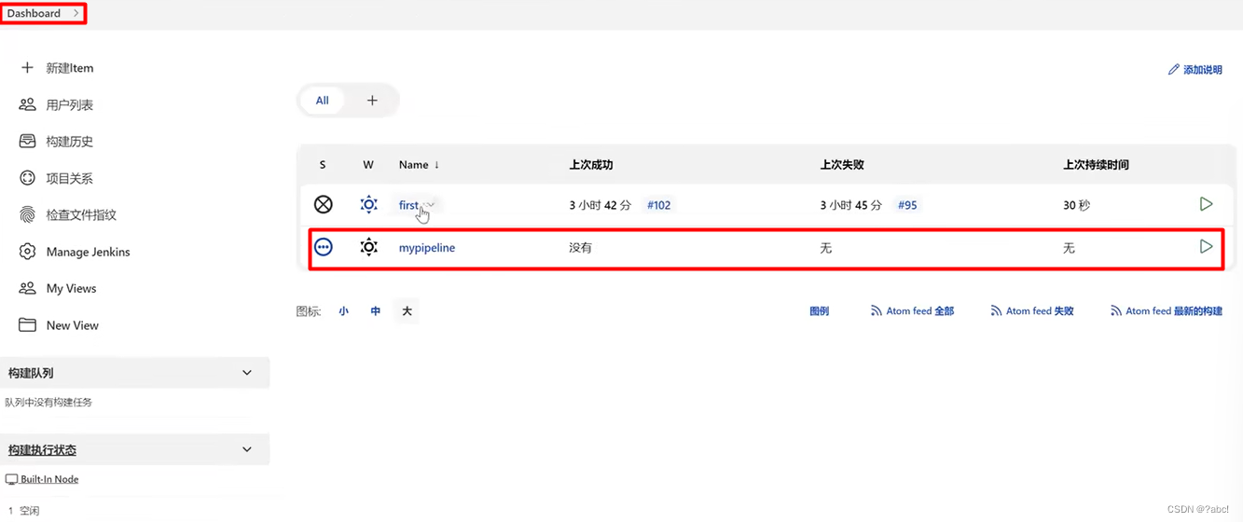Click the circular icon for 项目关系
The image size is (1243, 522).
pos(27,178)
